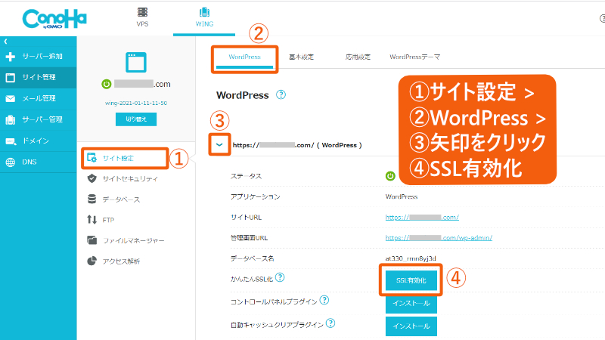Collapse the WordPress site details with the arrow
This screenshot has height=340, width=605.
pos(219,145)
